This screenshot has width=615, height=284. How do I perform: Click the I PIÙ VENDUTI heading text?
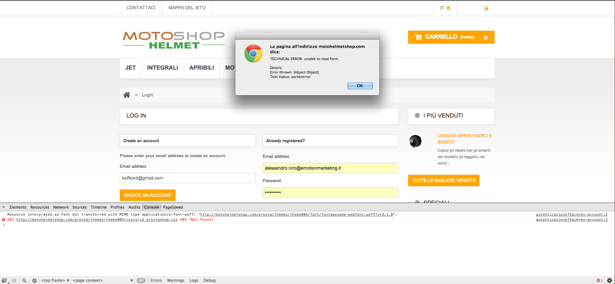tap(443, 116)
